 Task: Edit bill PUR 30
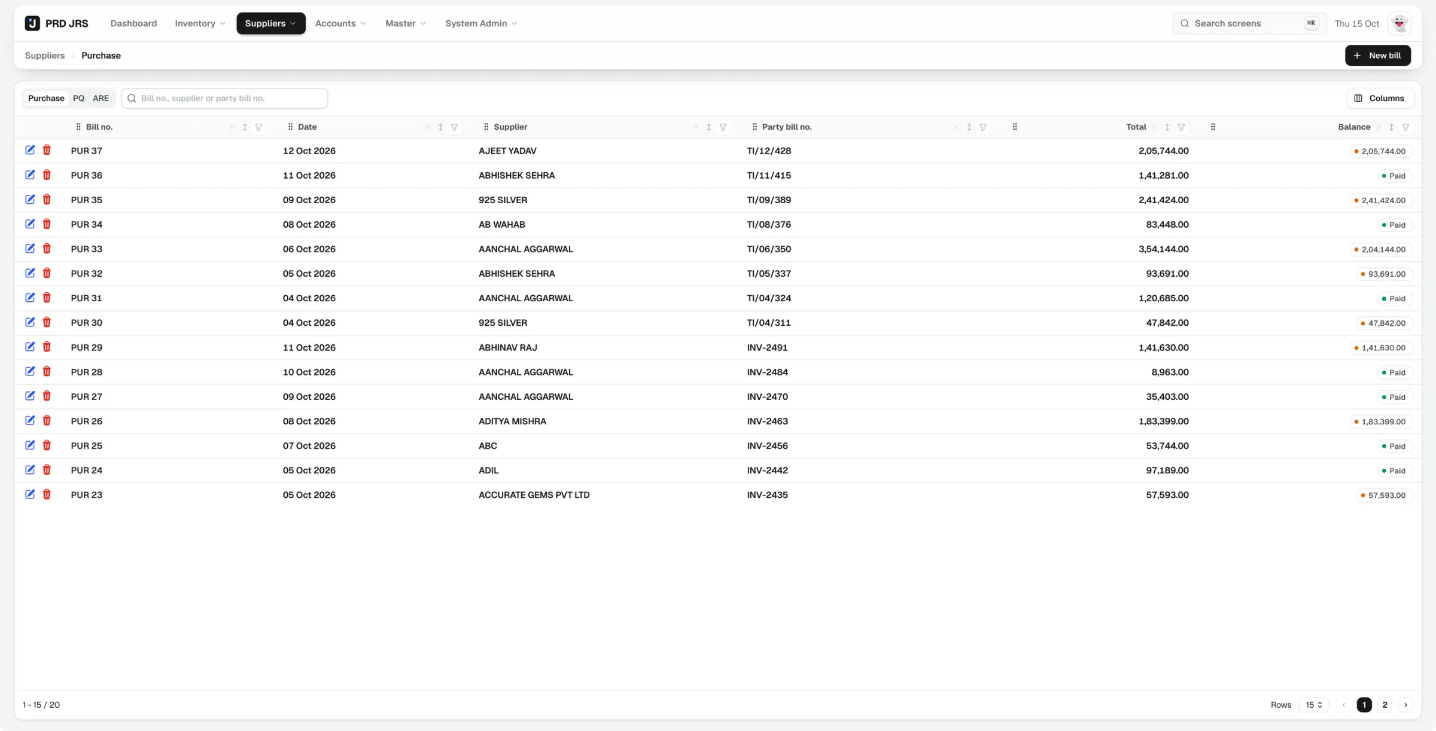30,322
